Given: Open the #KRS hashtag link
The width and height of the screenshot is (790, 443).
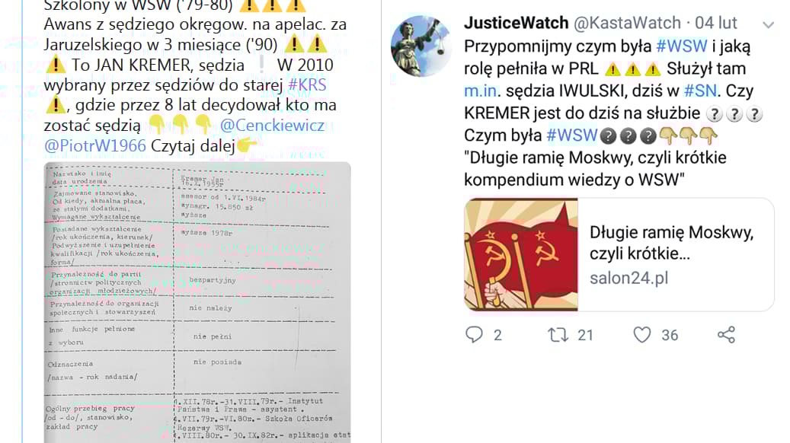Looking at the screenshot, I should pos(307,84).
